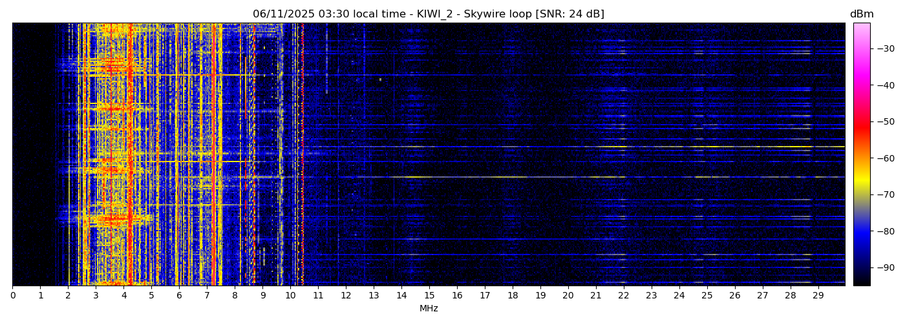Image resolution: width=905 pixels, height=323 pixels.
Task: Click the plot title showing KIWI_2 Skywire loop
Action: coord(428,14)
